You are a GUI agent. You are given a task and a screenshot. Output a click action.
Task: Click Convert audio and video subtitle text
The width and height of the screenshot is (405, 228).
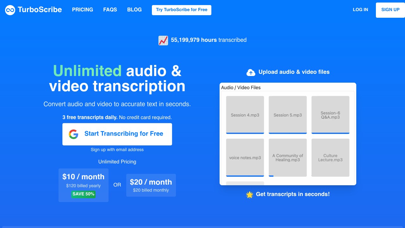click(x=117, y=104)
